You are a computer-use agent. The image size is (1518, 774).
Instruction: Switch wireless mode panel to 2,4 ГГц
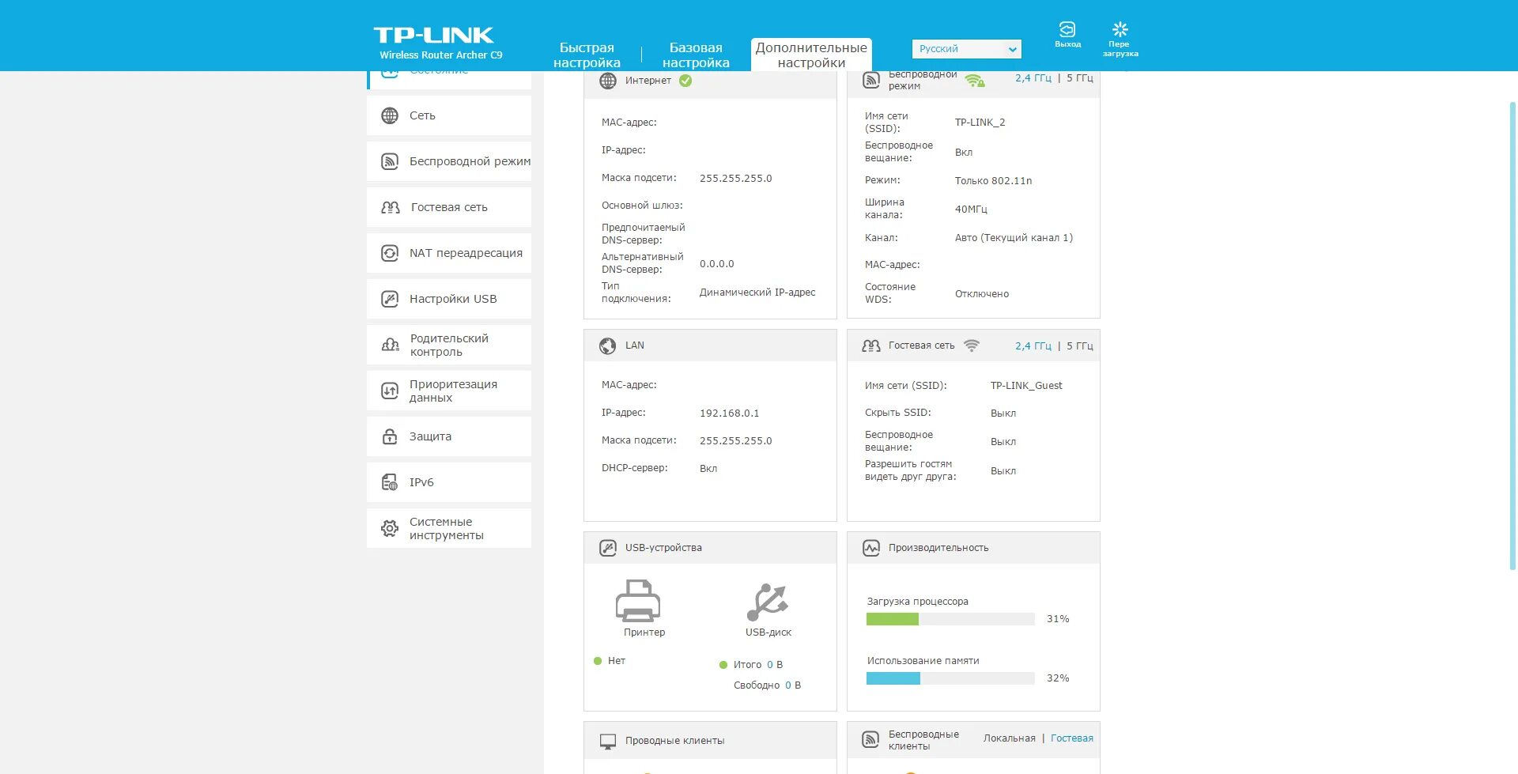1033,78
